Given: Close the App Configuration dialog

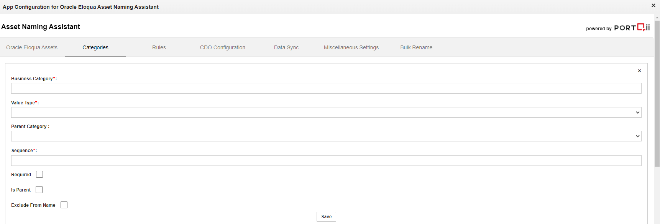Looking at the screenshot, I should point(653,5).
